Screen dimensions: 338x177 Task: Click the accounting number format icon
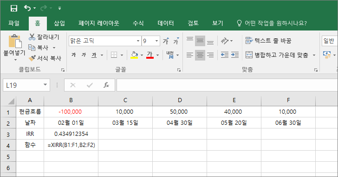[x=327, y=55]
